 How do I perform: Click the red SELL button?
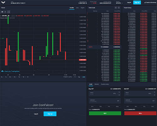tap(140, 113)
